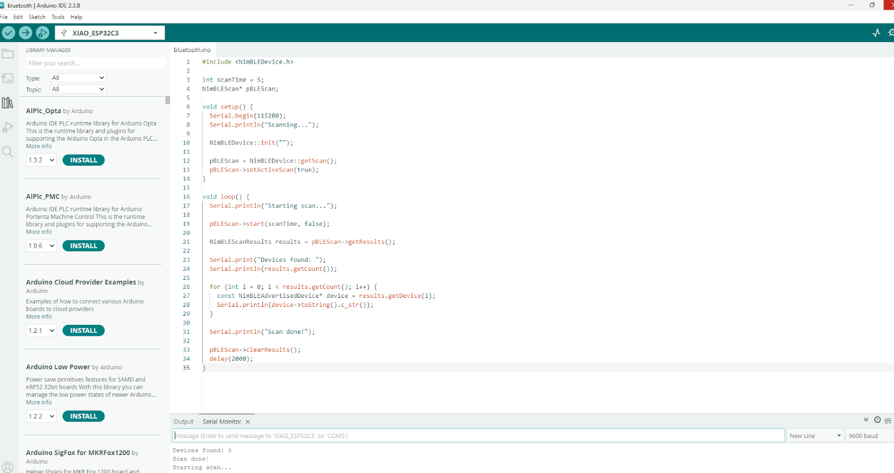Focus the library search filter field

pyautogui.click(x=95, y=63)
